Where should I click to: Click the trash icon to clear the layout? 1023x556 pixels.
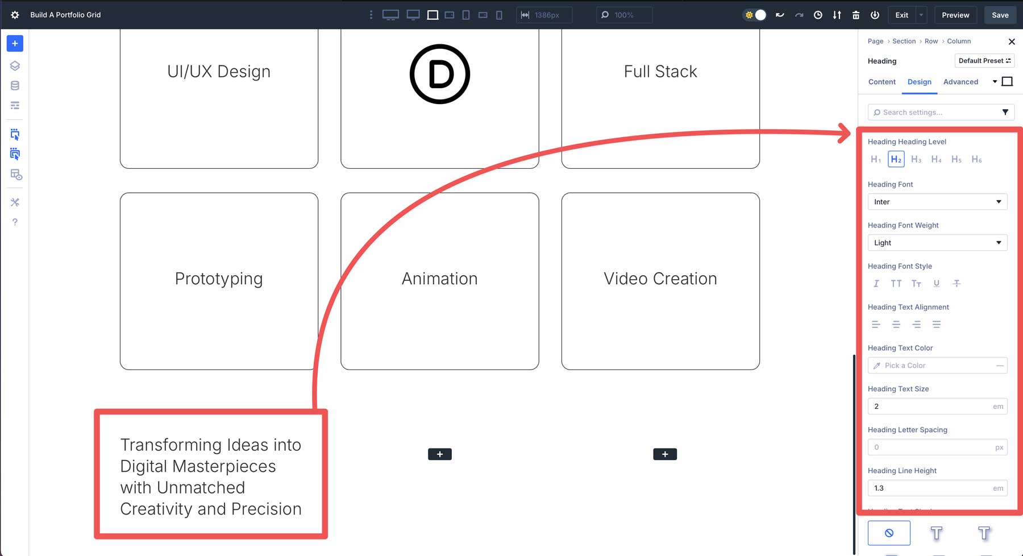pos(856,15)
